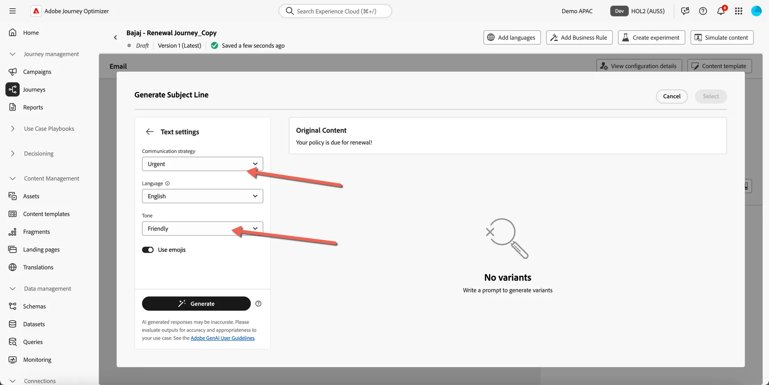Viewport: 769px width, 385px height.
Task: Click the Journeys sidebar icon
Action: pos(12,89)
